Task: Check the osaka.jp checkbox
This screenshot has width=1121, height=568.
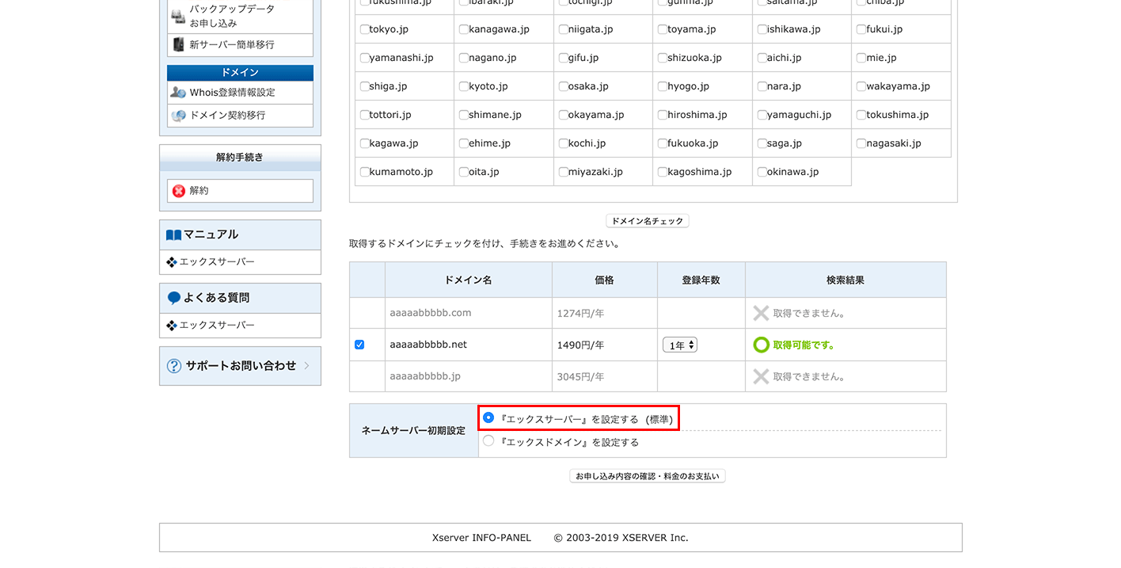Action: 563,86
